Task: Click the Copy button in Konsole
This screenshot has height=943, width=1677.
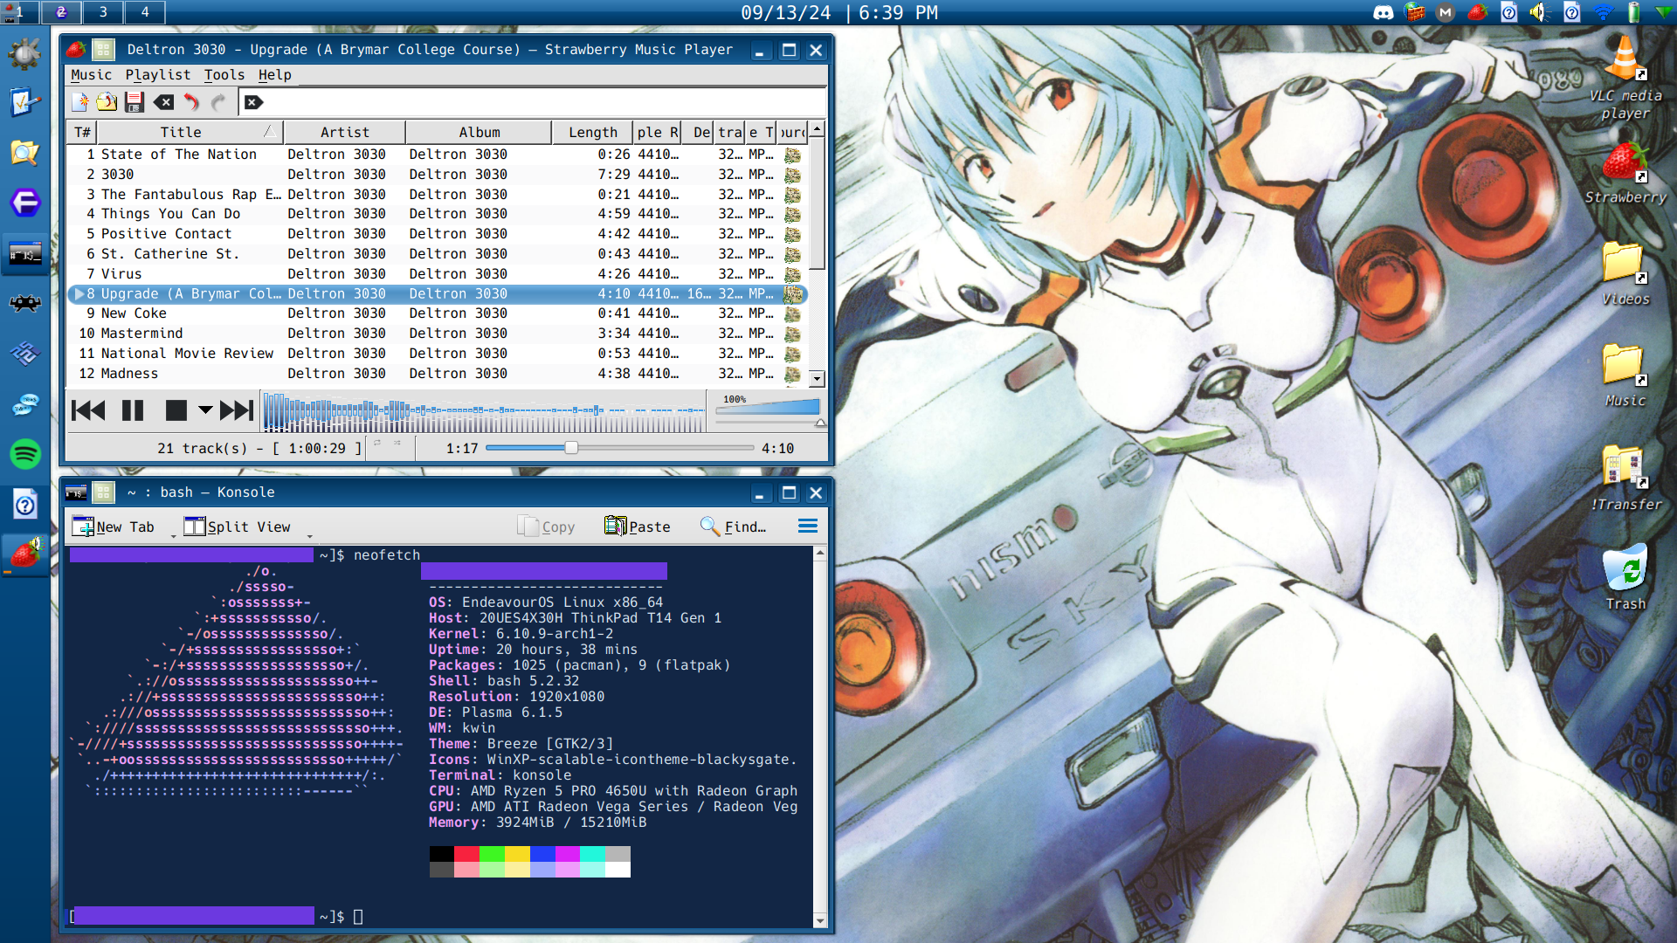Action: pyautogui.click(x=546, y=527)
